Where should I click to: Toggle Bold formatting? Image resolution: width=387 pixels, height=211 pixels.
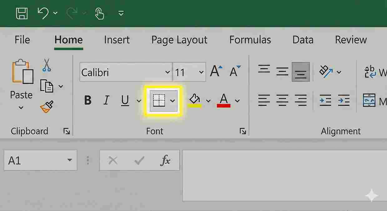(88, 100)
